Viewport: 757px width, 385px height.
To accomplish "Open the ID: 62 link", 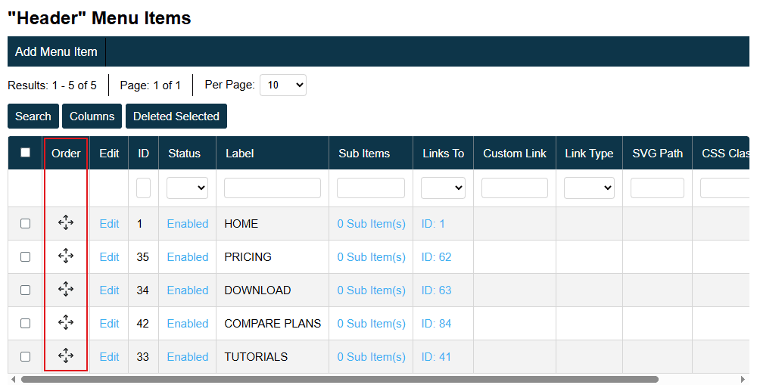I will (437, 257).
